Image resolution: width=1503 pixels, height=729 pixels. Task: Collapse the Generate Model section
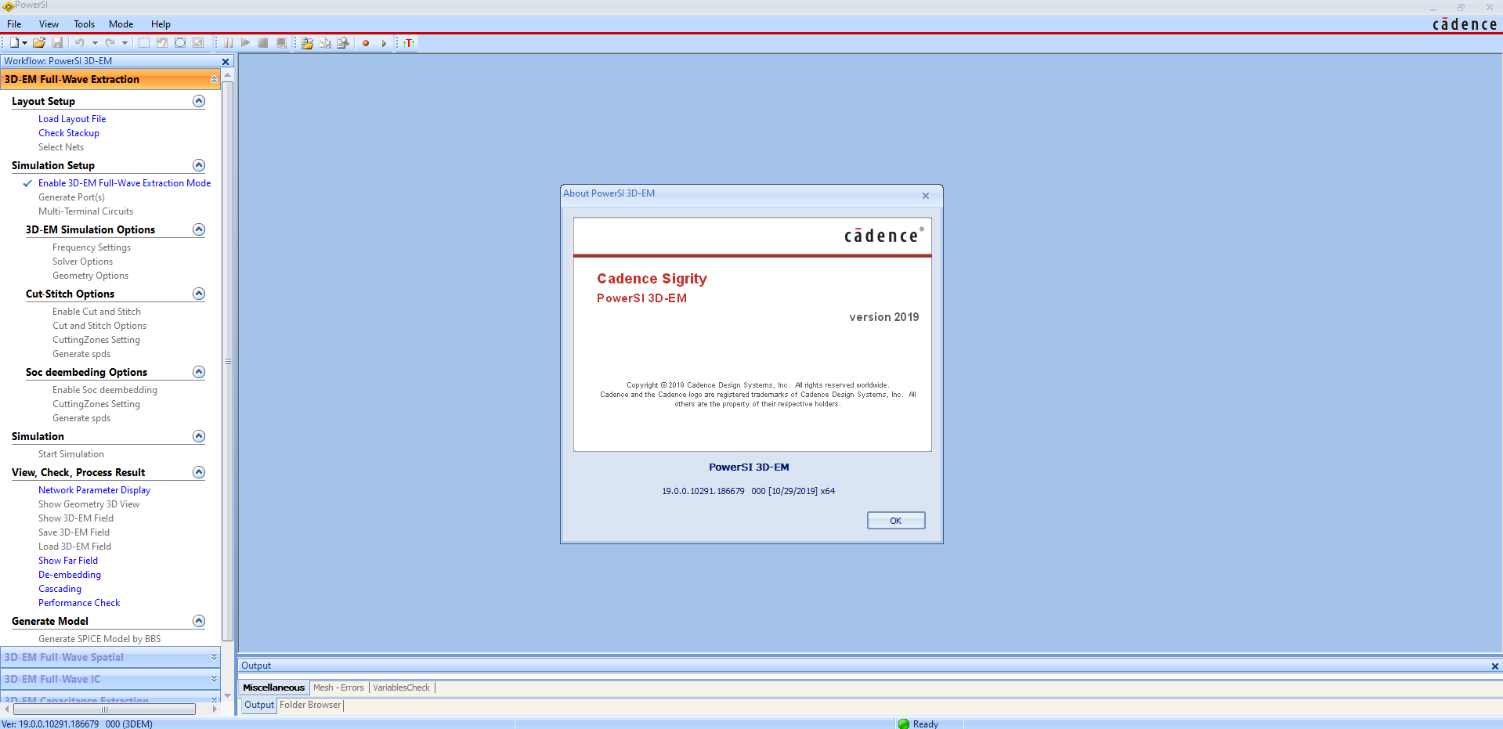pos(199,621)
